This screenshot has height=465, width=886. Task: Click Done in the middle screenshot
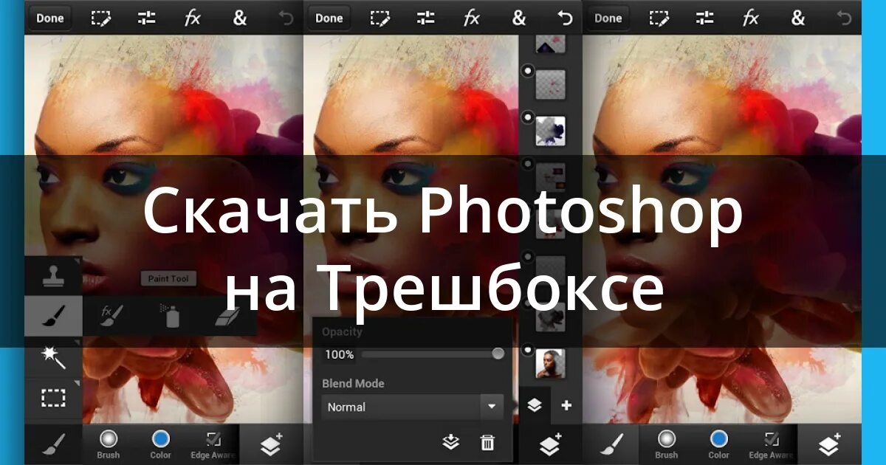click(x=329, y=18)
